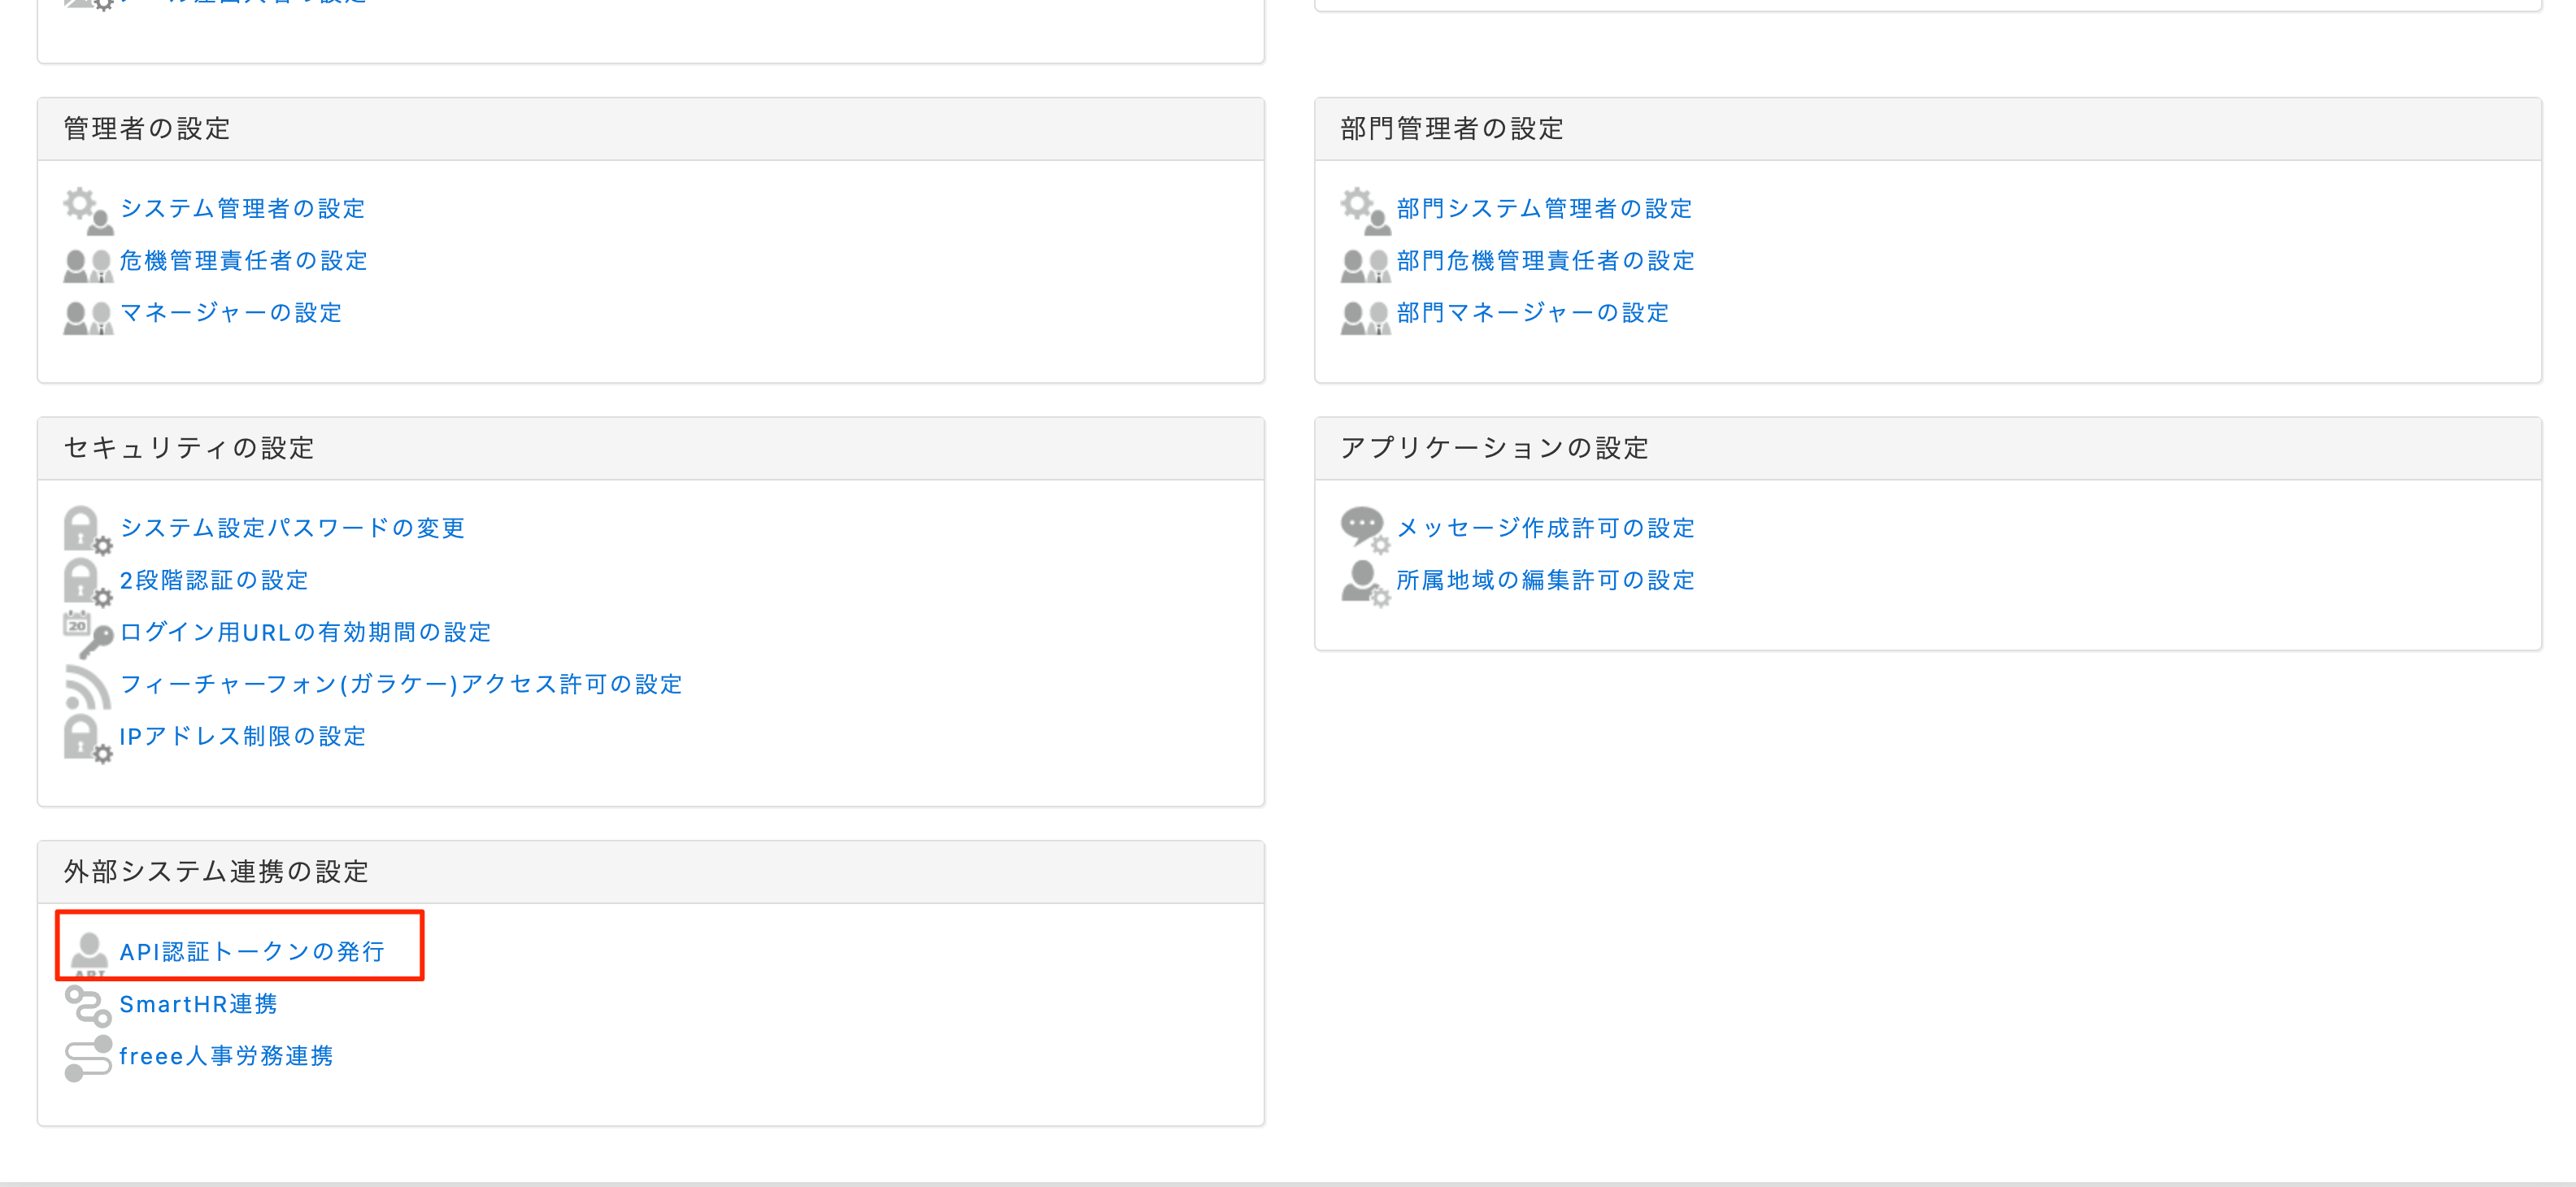Screen dimensions: 2576x1187
Task: Open 部門マネージャーの設定 link
Action: 1532,313
